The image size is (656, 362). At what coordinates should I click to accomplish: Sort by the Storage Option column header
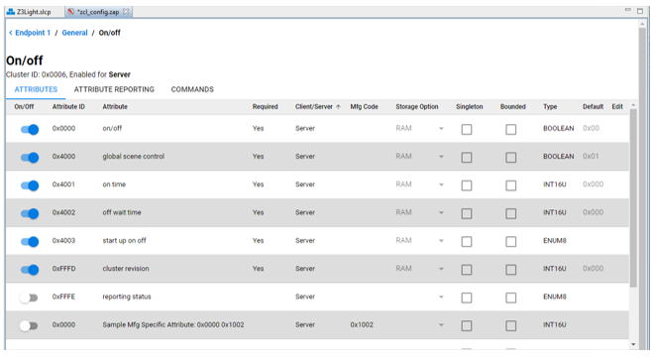click(x=417, y=107)
